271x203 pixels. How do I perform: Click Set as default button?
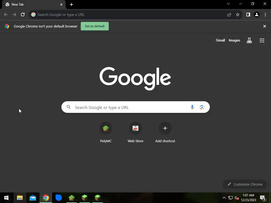(x=95, y=26)
